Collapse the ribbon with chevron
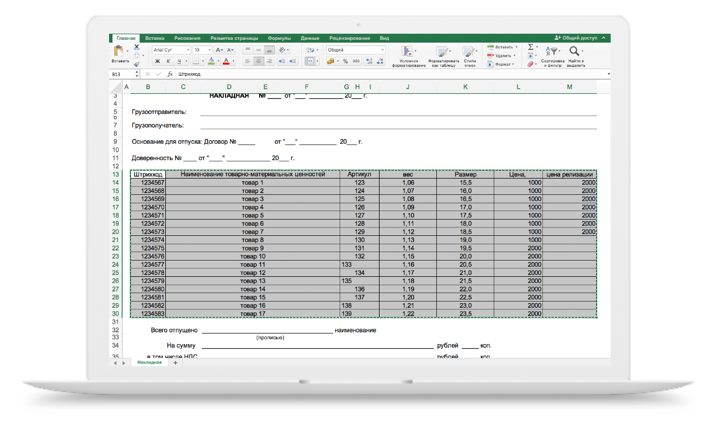Screen dimensions: 722x438 pyautogui.click(x=604, y=38)
